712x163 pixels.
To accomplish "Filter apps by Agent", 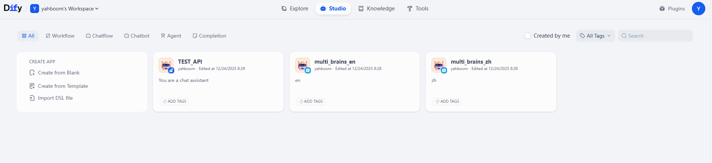I will (171, 36).
